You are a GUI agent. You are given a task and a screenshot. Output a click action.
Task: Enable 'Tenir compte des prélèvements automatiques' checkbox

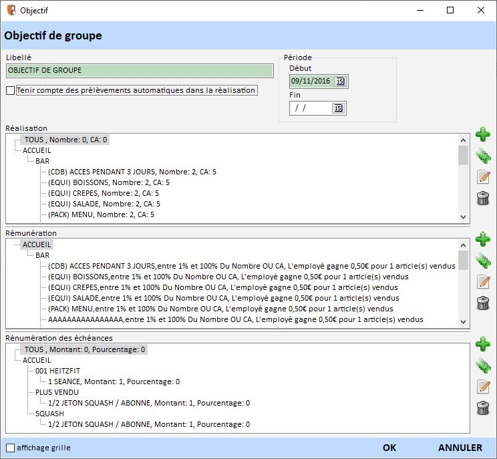click(x=10, y=91)
